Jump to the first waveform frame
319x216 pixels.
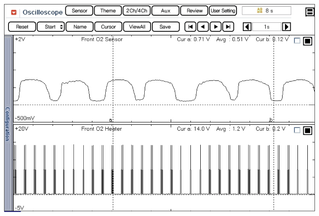click(191, 27)
